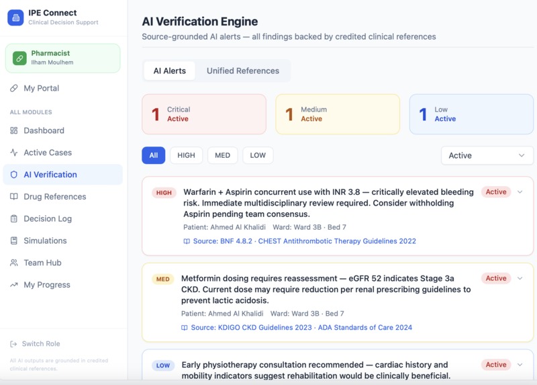
Task: Click the Drug References book icon
Action: [x=13, y=196]
